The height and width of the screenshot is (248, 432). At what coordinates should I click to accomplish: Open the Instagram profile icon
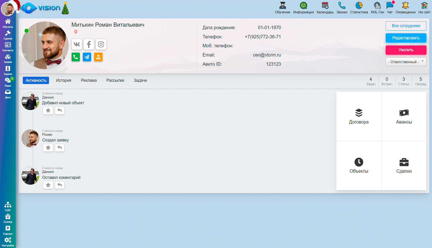pos(101,44)
